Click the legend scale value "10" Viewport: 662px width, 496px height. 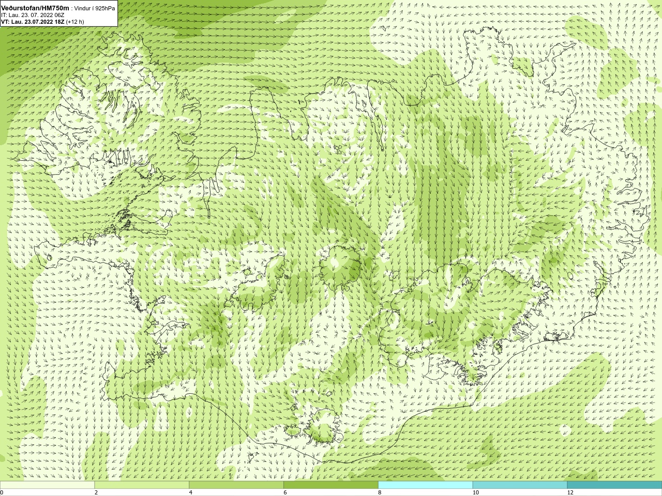(475, 492)
